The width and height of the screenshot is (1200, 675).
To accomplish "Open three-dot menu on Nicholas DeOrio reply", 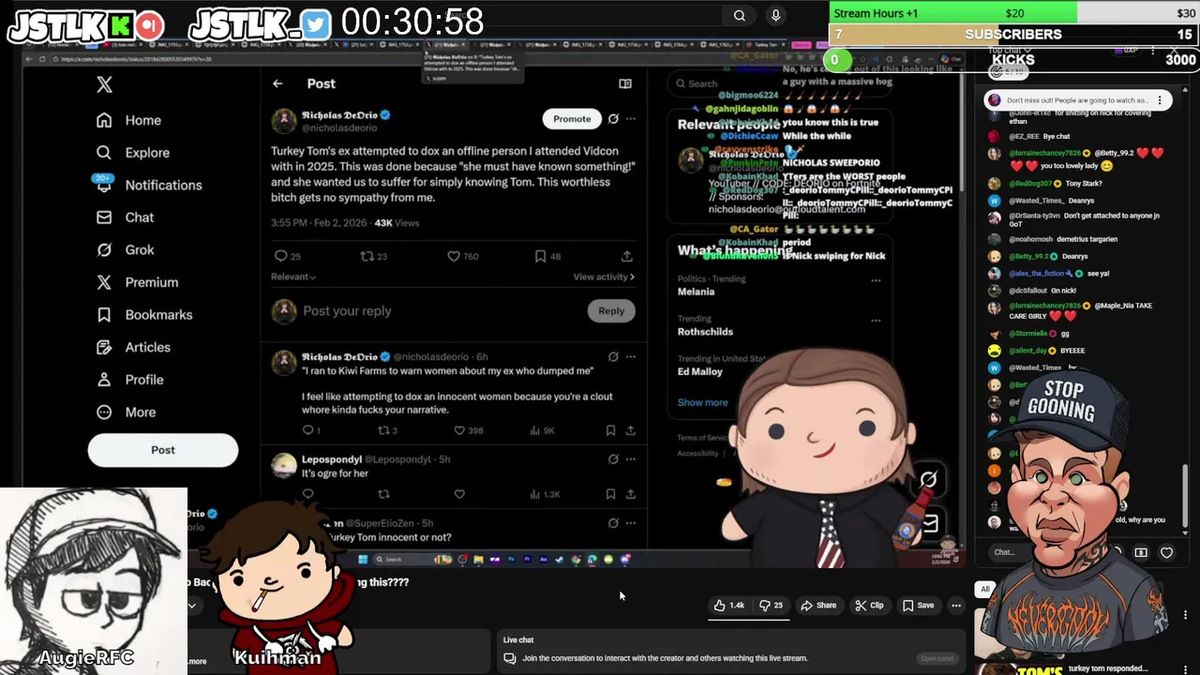I will [x=631, y=357].
